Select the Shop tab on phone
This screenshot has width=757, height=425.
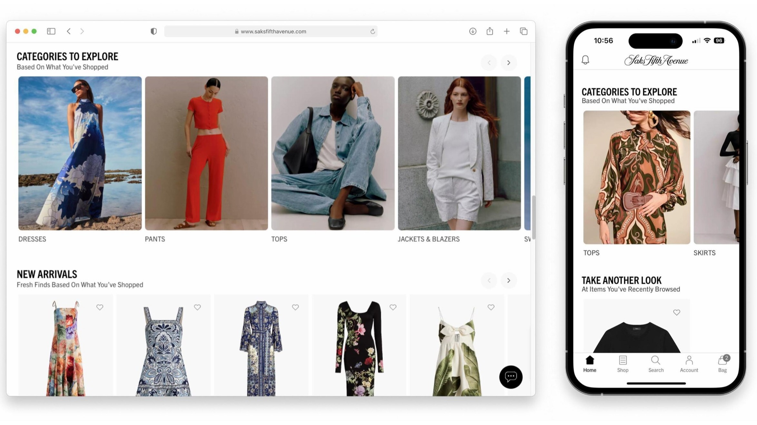[623, 364]
